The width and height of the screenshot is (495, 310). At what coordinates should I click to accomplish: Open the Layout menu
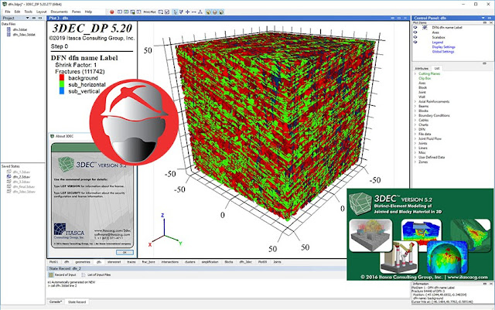[41, 12]
